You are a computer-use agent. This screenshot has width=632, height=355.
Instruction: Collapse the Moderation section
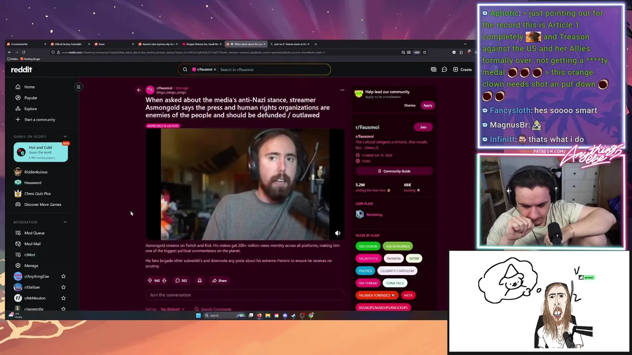point(65,222)
